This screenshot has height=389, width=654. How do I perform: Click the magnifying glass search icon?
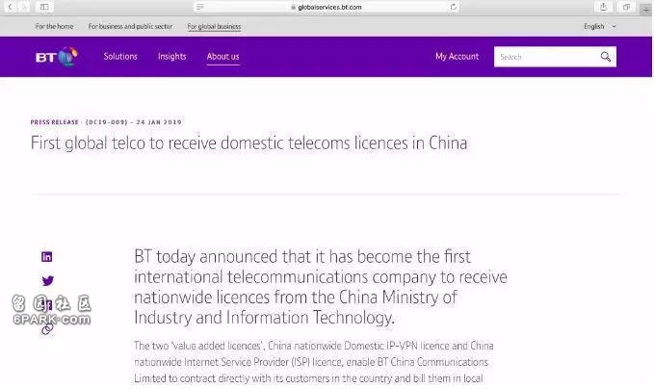(x=606, y=57)
